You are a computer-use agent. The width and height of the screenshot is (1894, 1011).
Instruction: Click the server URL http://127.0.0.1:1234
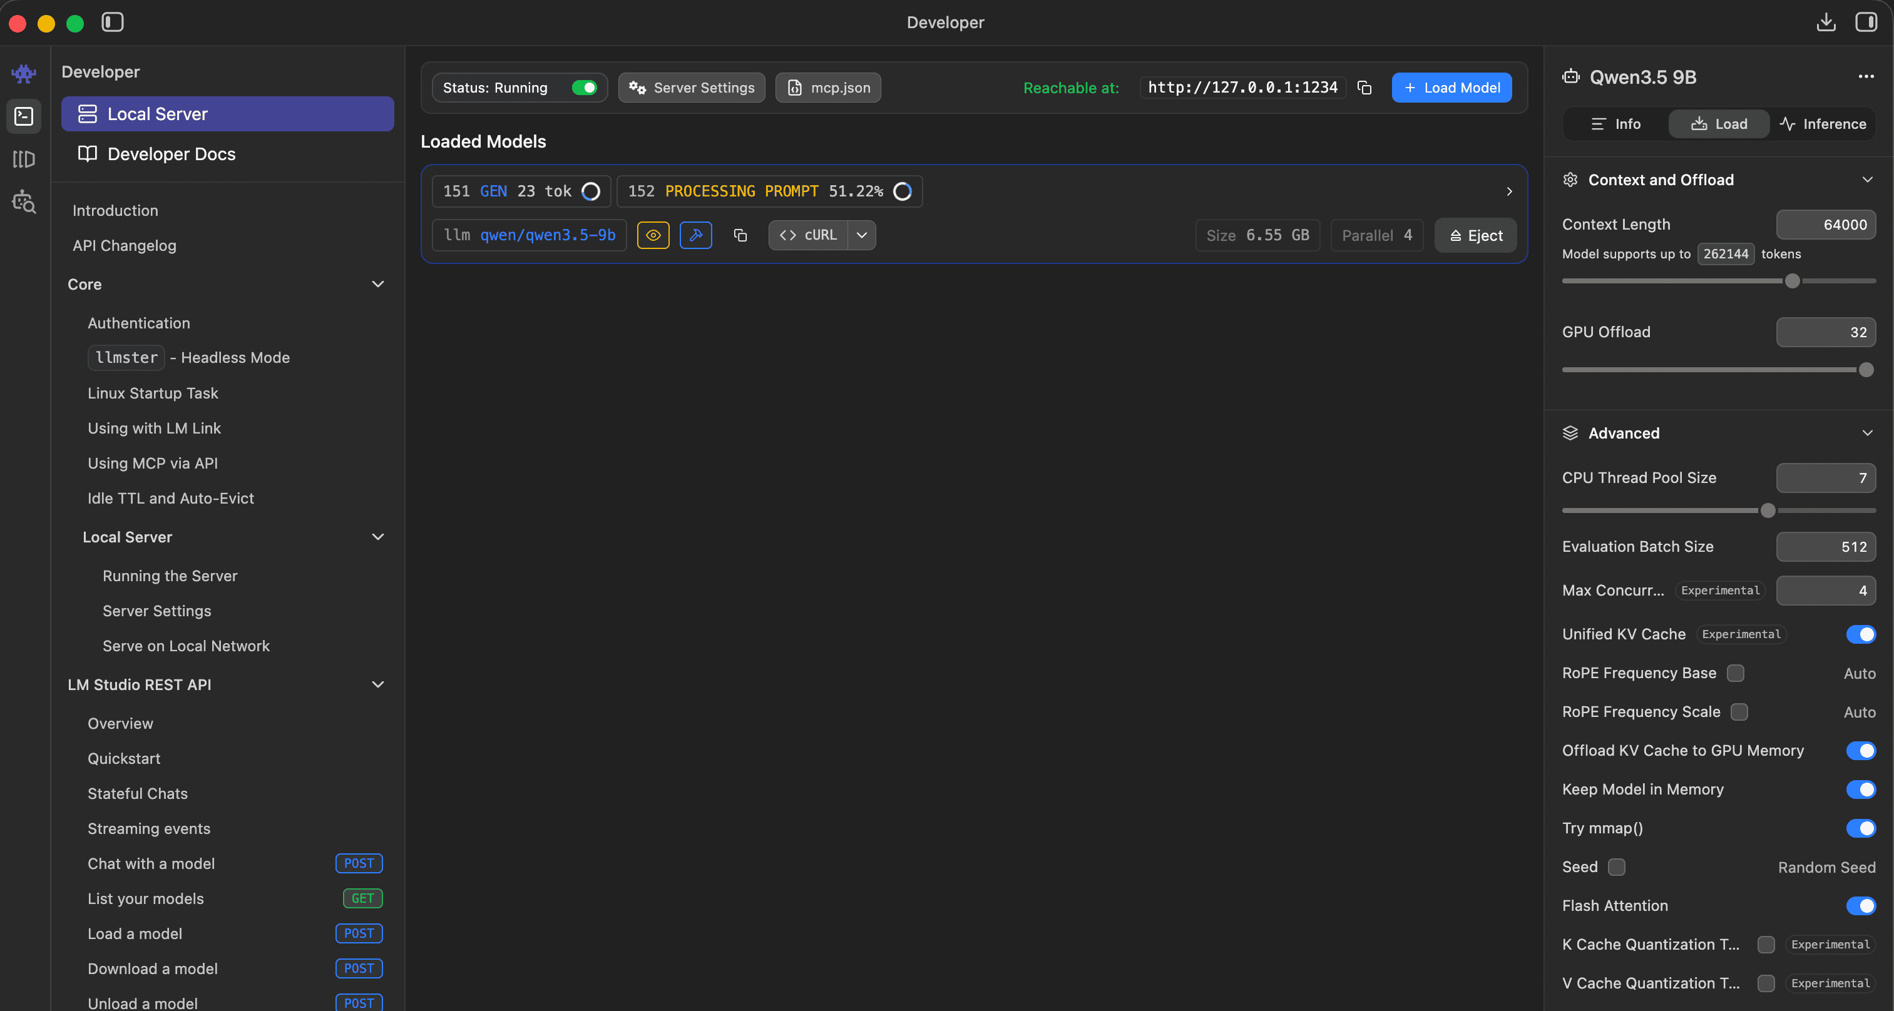pyautogui.click(x=1242, y=88)
